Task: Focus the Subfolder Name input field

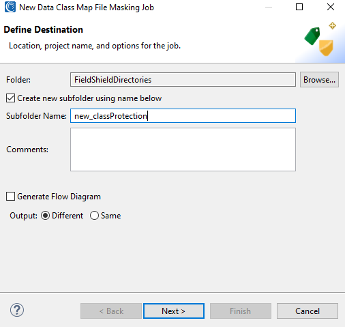Action: pos(183,116)
